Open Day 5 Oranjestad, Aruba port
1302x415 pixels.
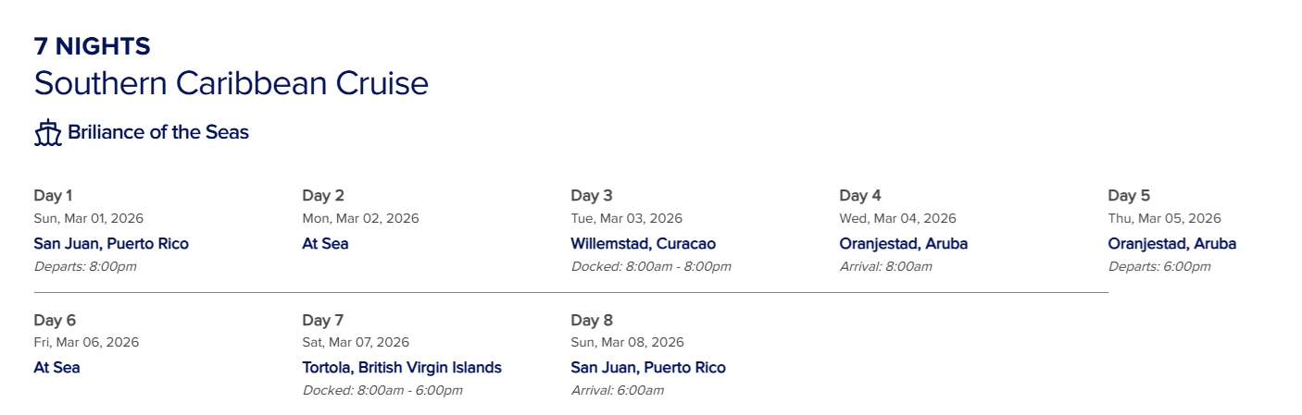[x=1172, y=244]
